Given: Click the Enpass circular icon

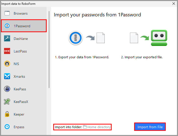Looking at the screenshot, I should [x=7, y=127].
